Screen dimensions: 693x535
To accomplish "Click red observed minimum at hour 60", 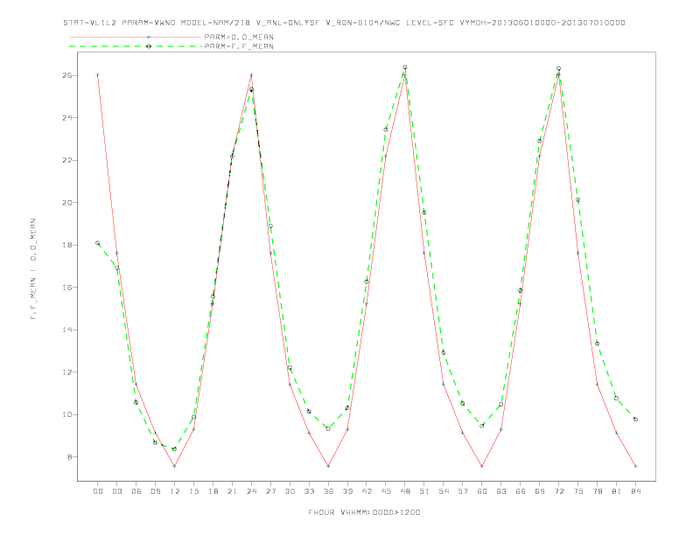I will (482, 466).
